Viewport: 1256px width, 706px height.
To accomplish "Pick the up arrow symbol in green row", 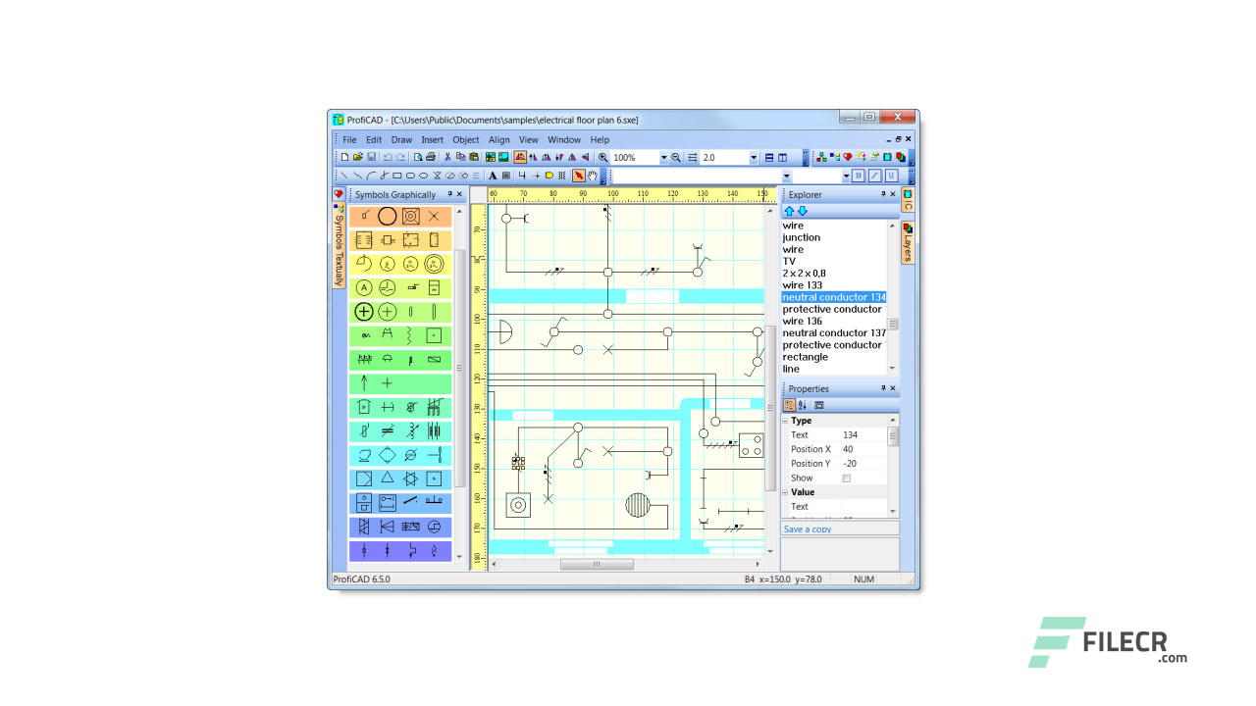I will point(364,383).
